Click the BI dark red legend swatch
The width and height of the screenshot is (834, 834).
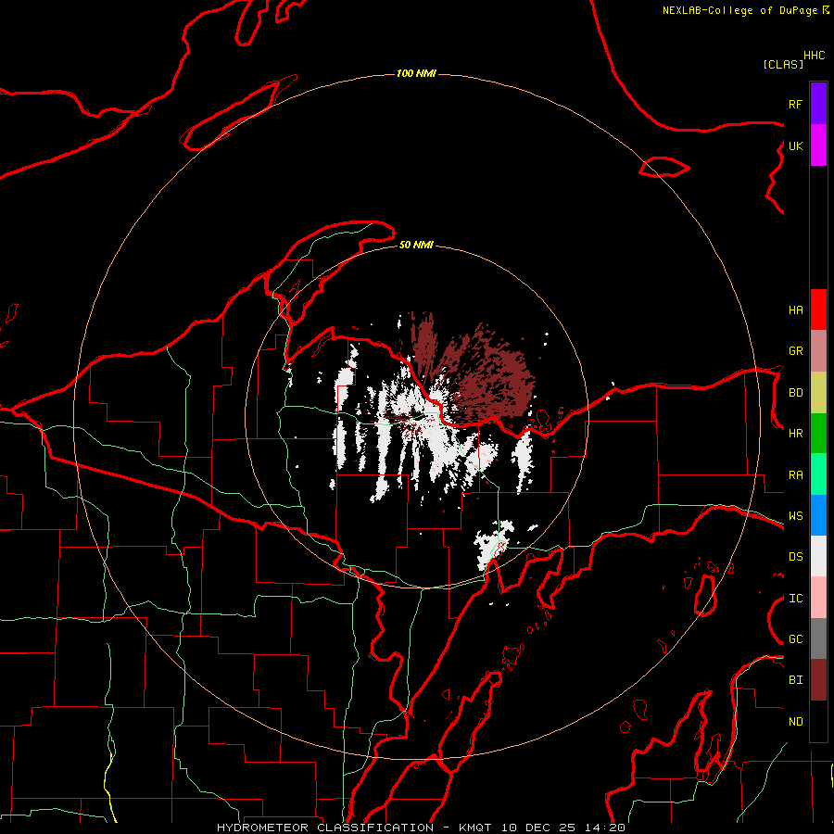[x=818, y=680]
